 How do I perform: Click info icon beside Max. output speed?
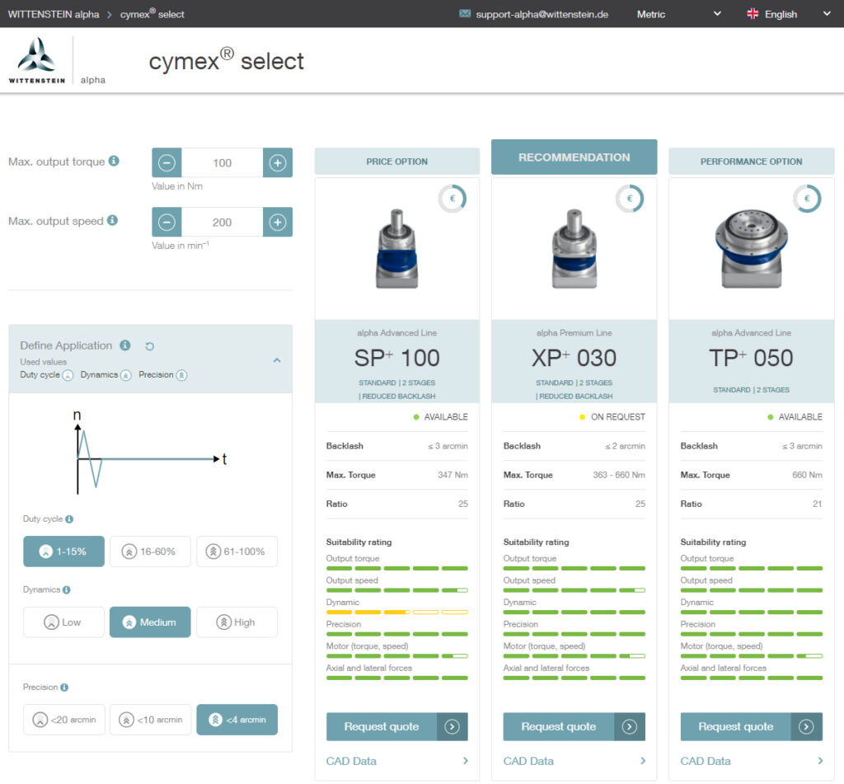[x=112, y=220]
